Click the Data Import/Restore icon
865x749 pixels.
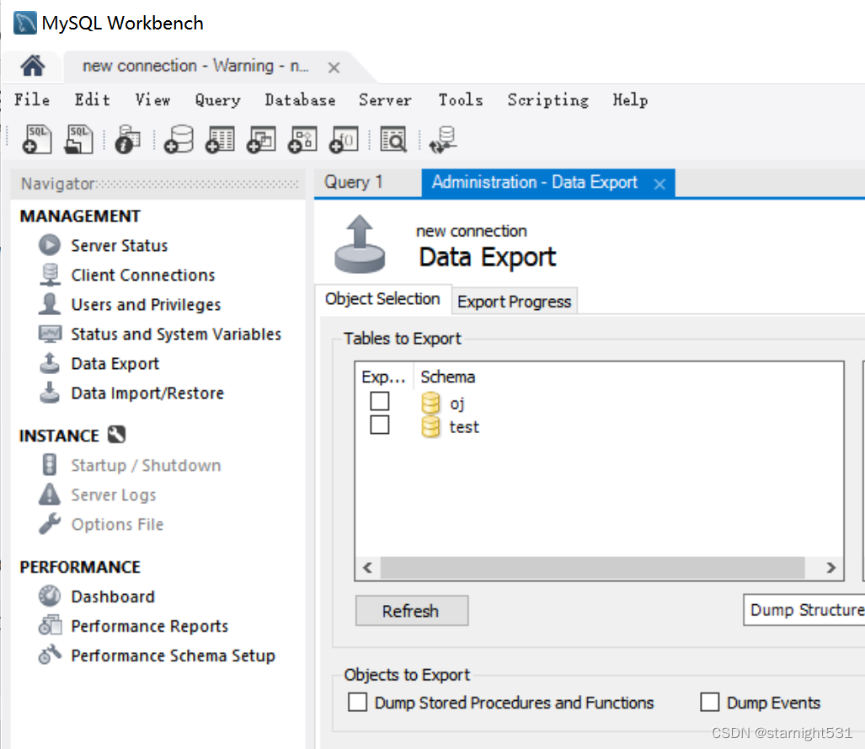(50, 393)
